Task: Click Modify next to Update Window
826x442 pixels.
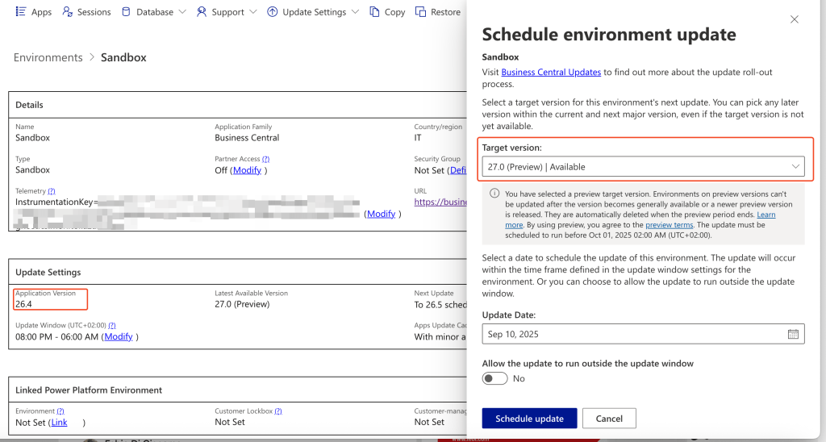Action: (x=119, y=336)
